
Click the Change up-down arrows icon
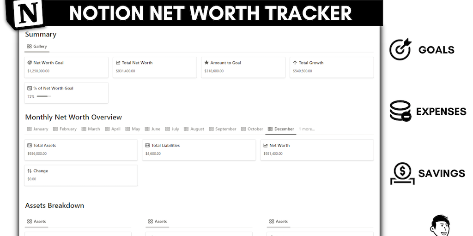tap(30, 171)
